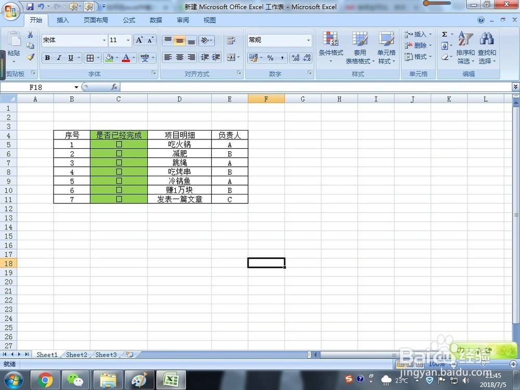Viewport: 520px width, 390px height.
Task: Apply the borders icon in font group
Action: (90, 58)
